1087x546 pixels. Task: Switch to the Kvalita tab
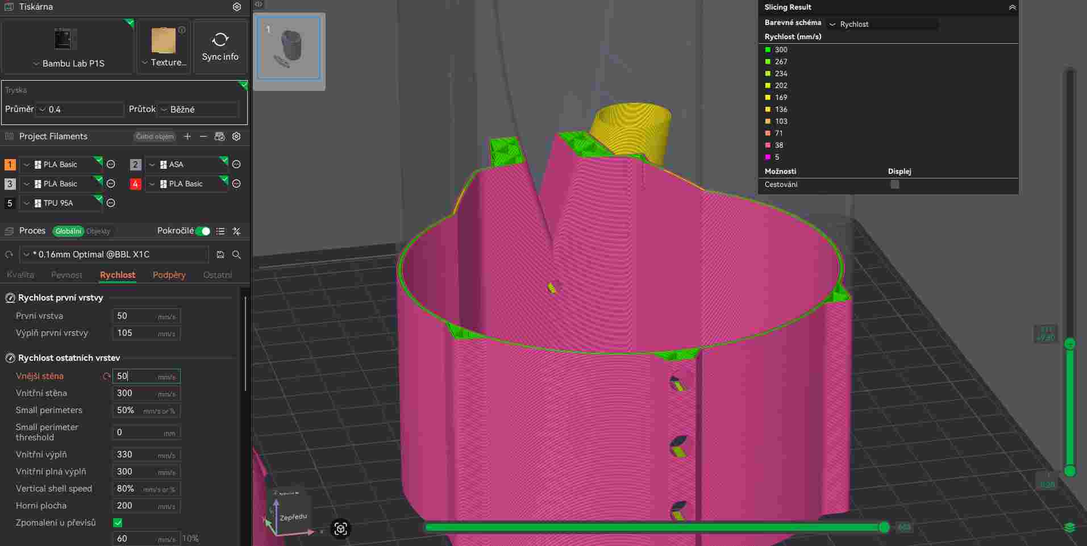[x=20, y=275]
